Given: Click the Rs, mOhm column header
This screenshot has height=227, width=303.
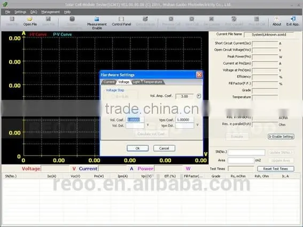Looking at the screenshot, I should click(238, 176).
